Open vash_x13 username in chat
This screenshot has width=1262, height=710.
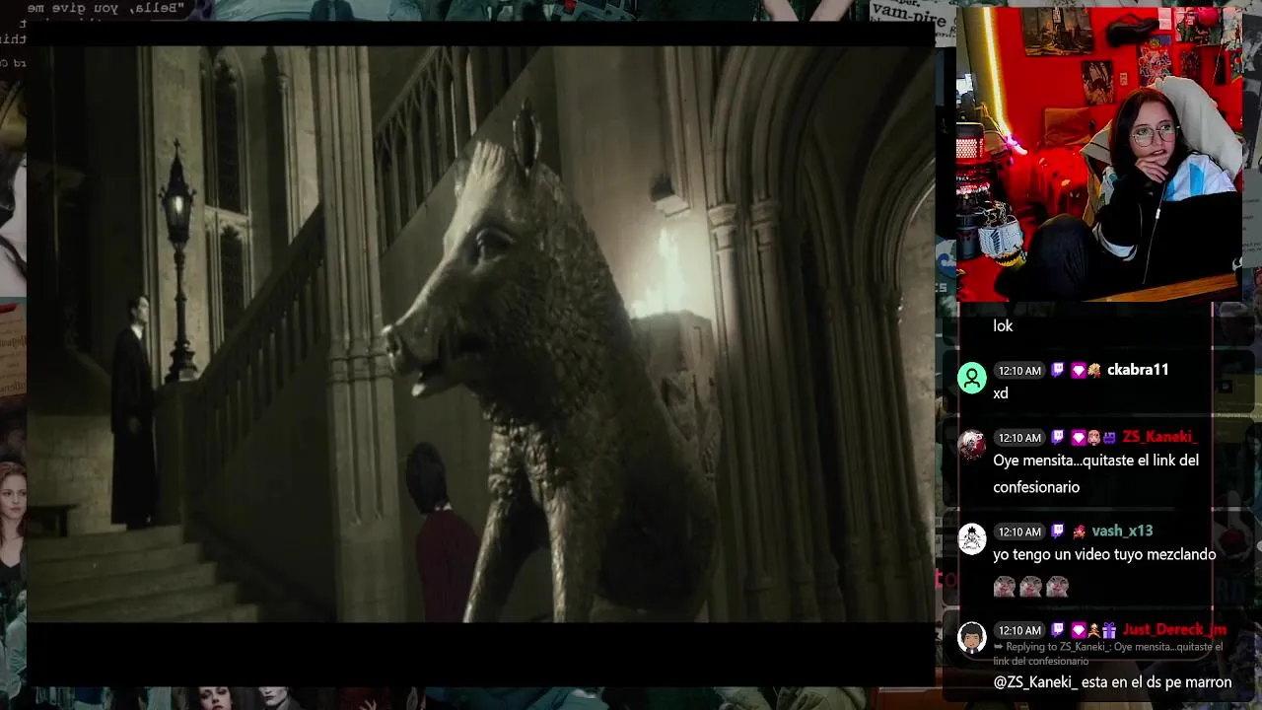coord(1122,531)
